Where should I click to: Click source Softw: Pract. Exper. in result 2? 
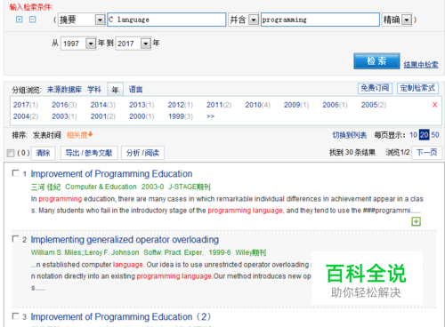174,252
